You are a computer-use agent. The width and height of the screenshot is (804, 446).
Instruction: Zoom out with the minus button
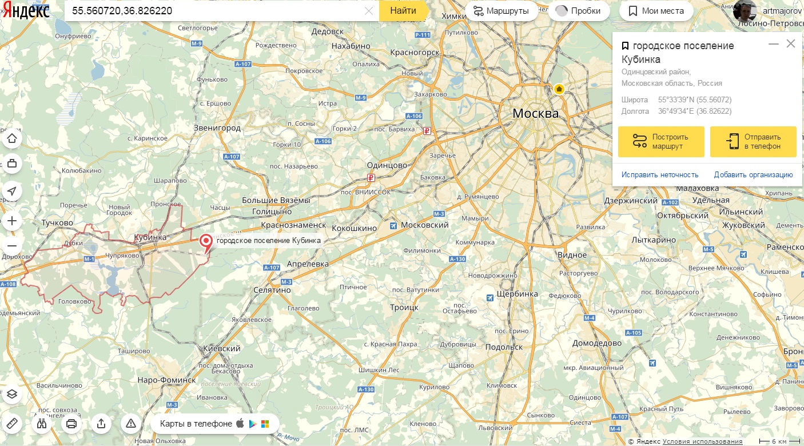12,246
